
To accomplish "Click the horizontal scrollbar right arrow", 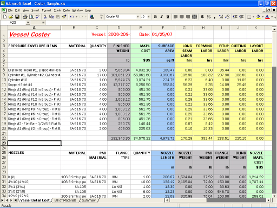I will (x=268, y=200).
